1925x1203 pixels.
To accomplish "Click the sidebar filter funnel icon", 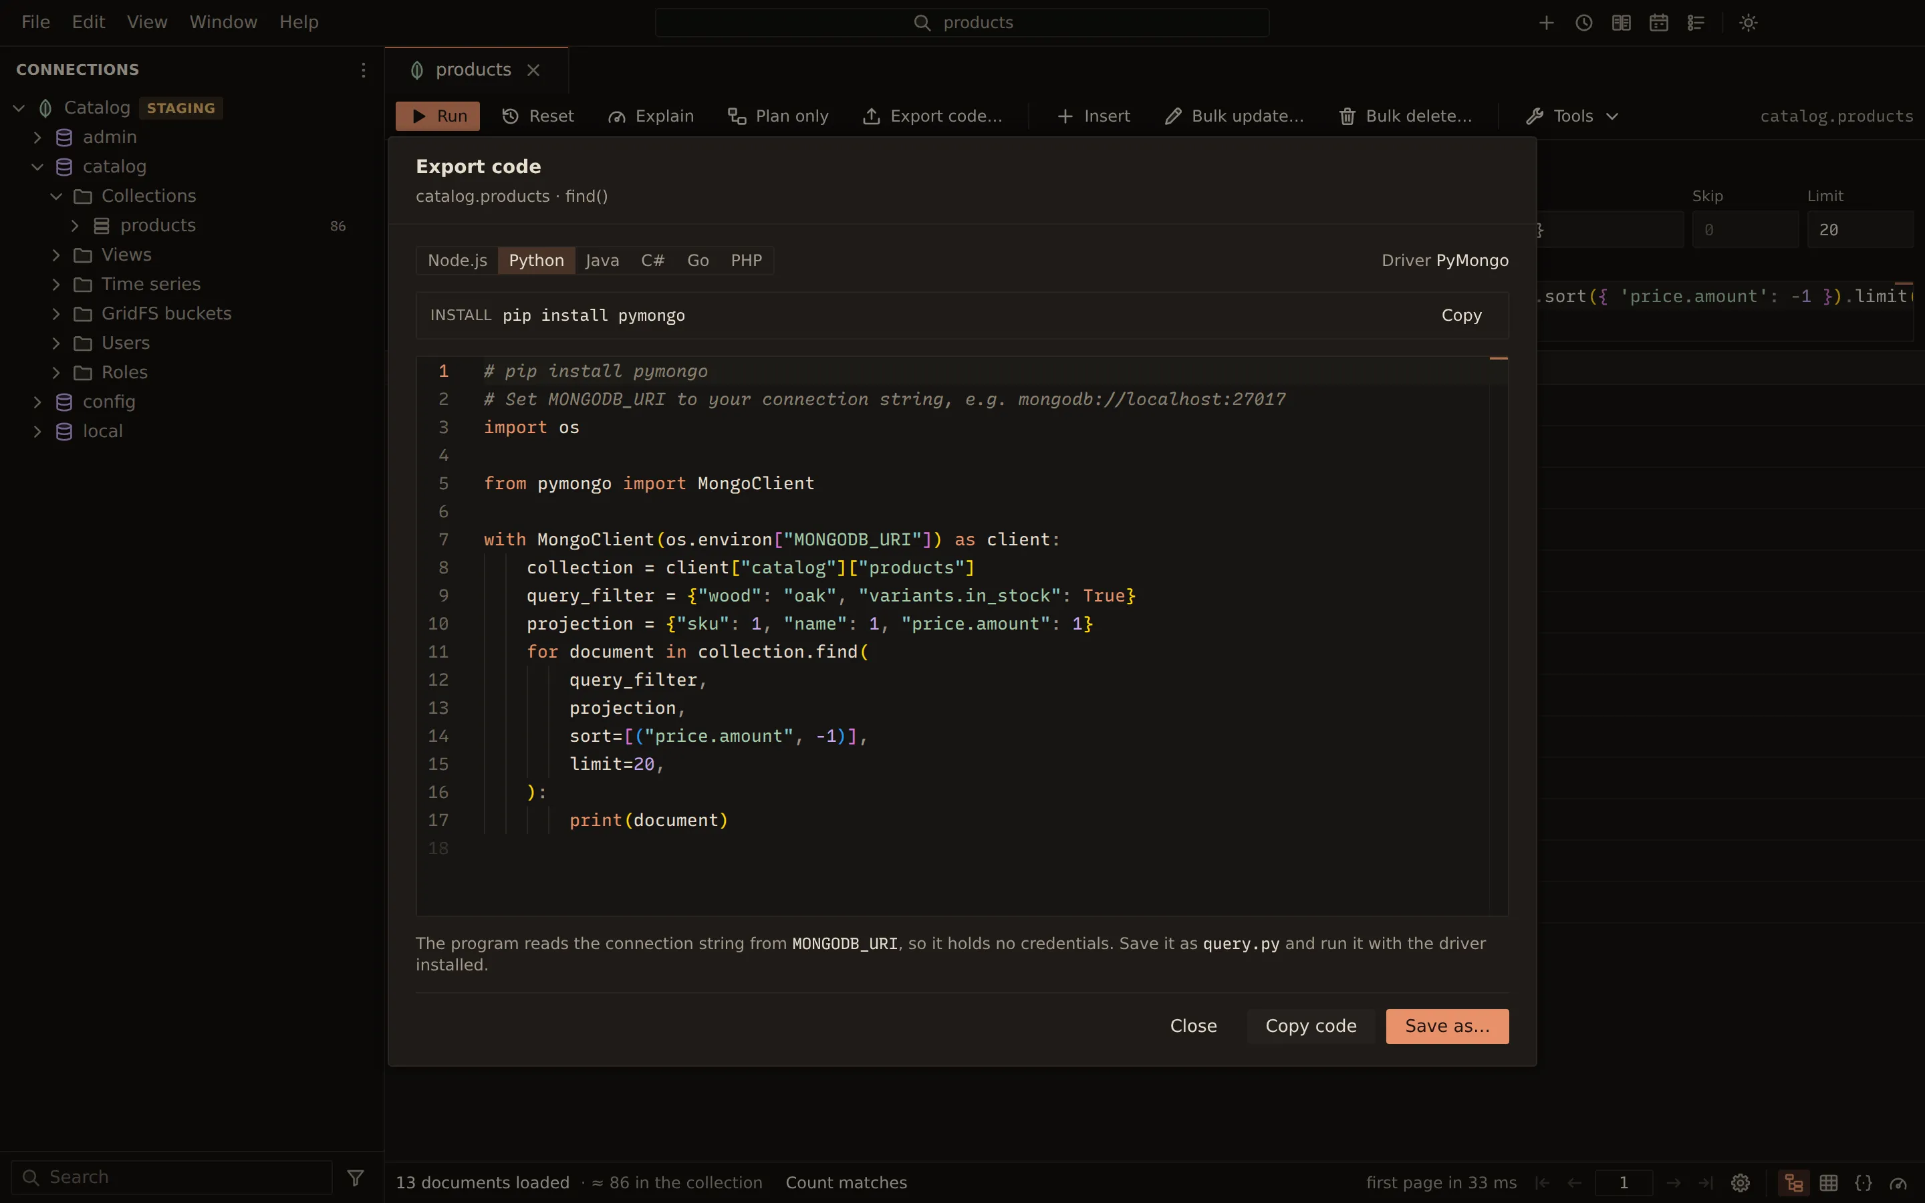I will (356, 1178).
